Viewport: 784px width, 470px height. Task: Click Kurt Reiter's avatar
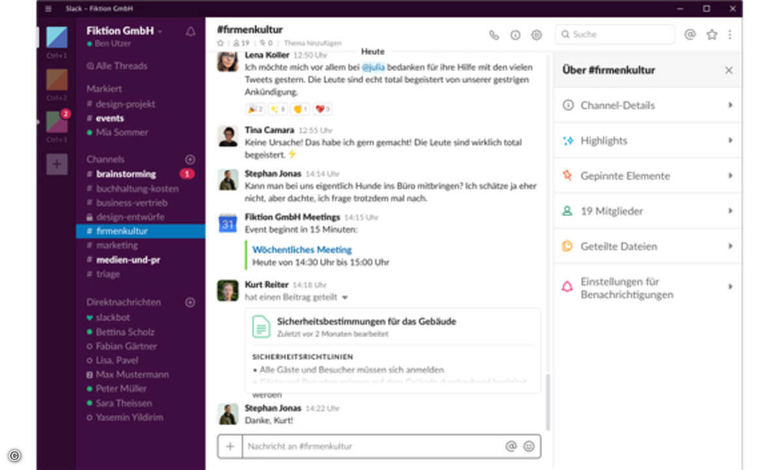coord(227,290)
